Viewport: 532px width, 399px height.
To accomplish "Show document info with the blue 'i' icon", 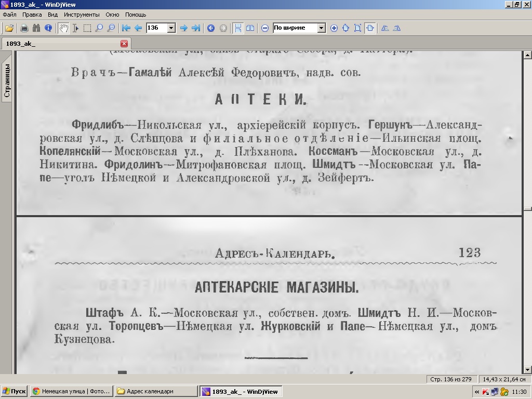I will point(48,28).
